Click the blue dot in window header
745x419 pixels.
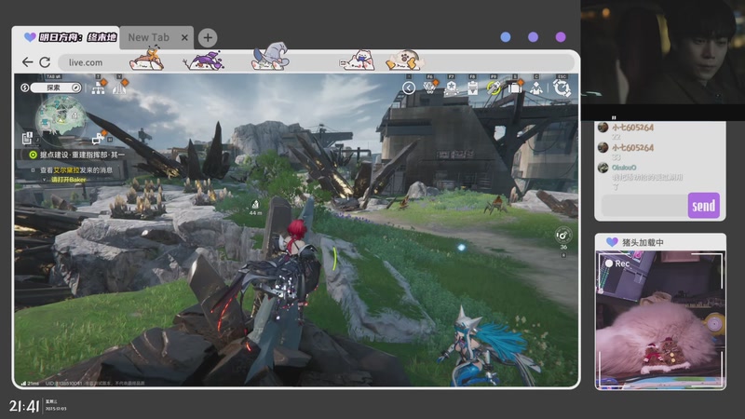coord(506,37)
